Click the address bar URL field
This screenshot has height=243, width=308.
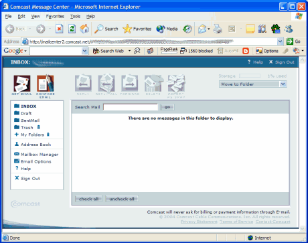coord(149,42)
